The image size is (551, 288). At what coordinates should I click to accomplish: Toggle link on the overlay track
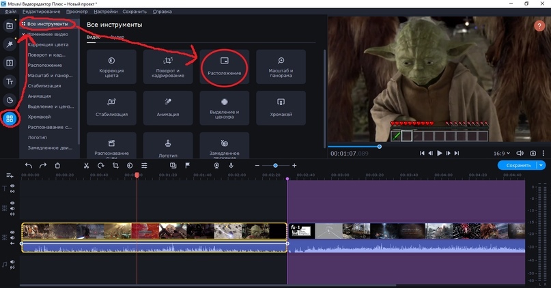click(x=12, y=214)
